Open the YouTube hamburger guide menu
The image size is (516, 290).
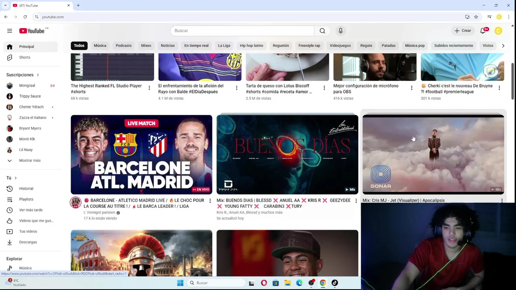9,31
